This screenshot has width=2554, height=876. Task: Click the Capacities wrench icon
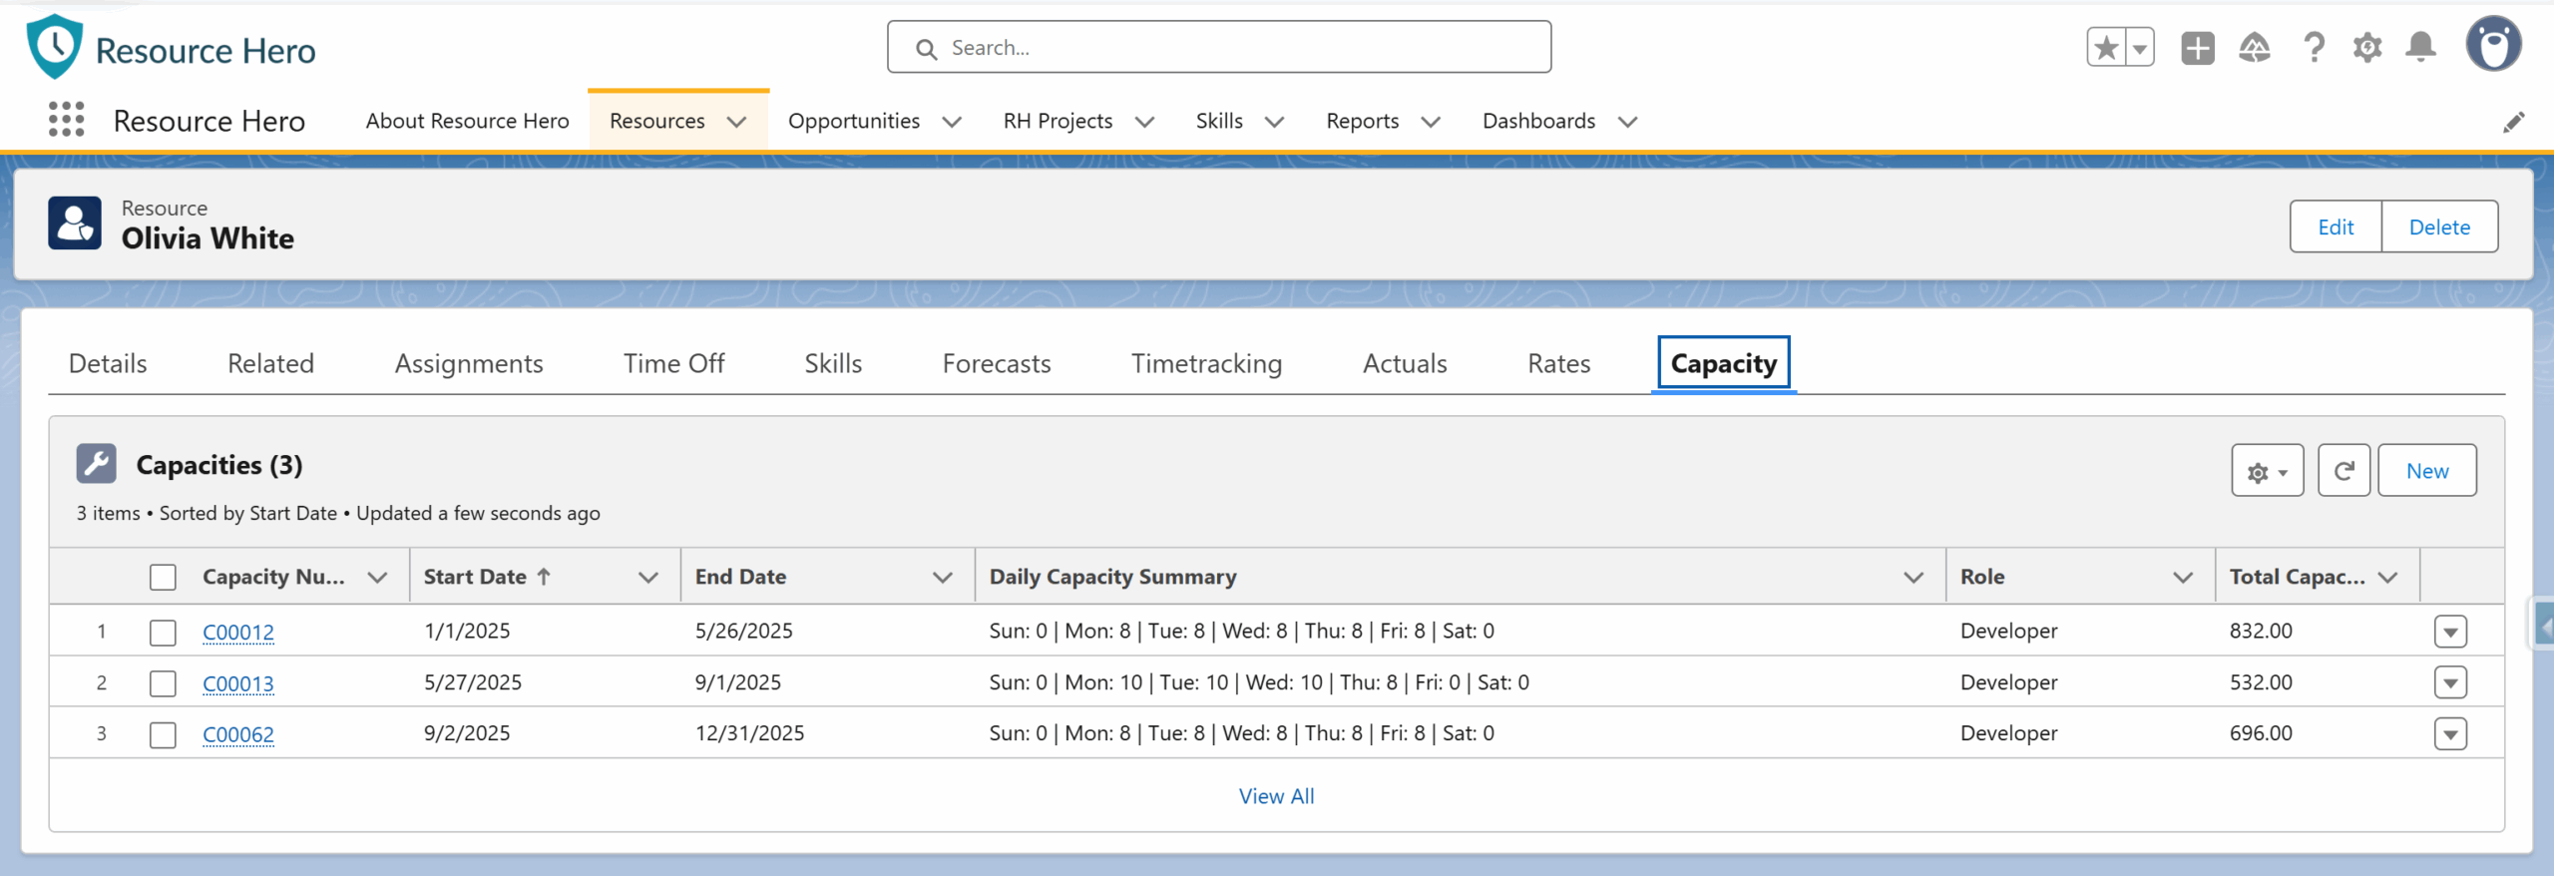tap(97, 464)
